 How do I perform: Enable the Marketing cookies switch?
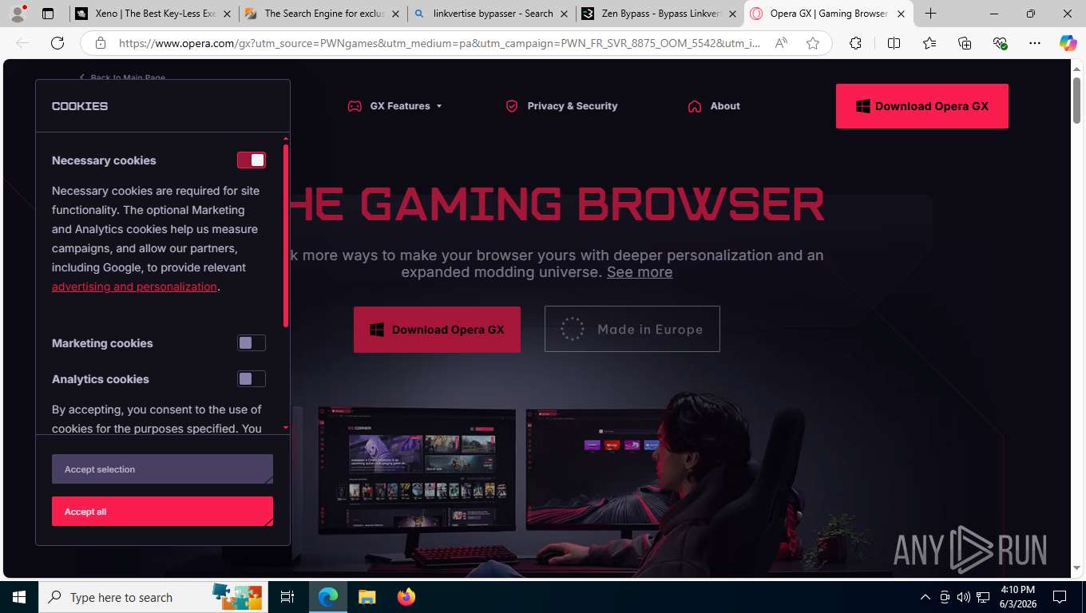pos(252,343)
